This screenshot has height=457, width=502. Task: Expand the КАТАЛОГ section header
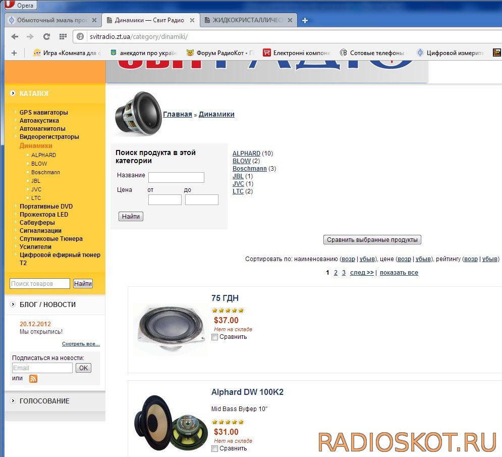tap(34, 93)
